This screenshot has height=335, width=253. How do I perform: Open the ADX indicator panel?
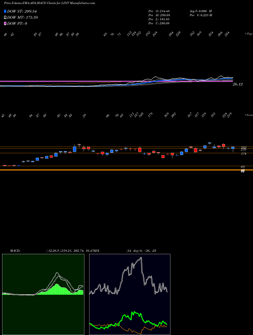[x=130, y=294]
